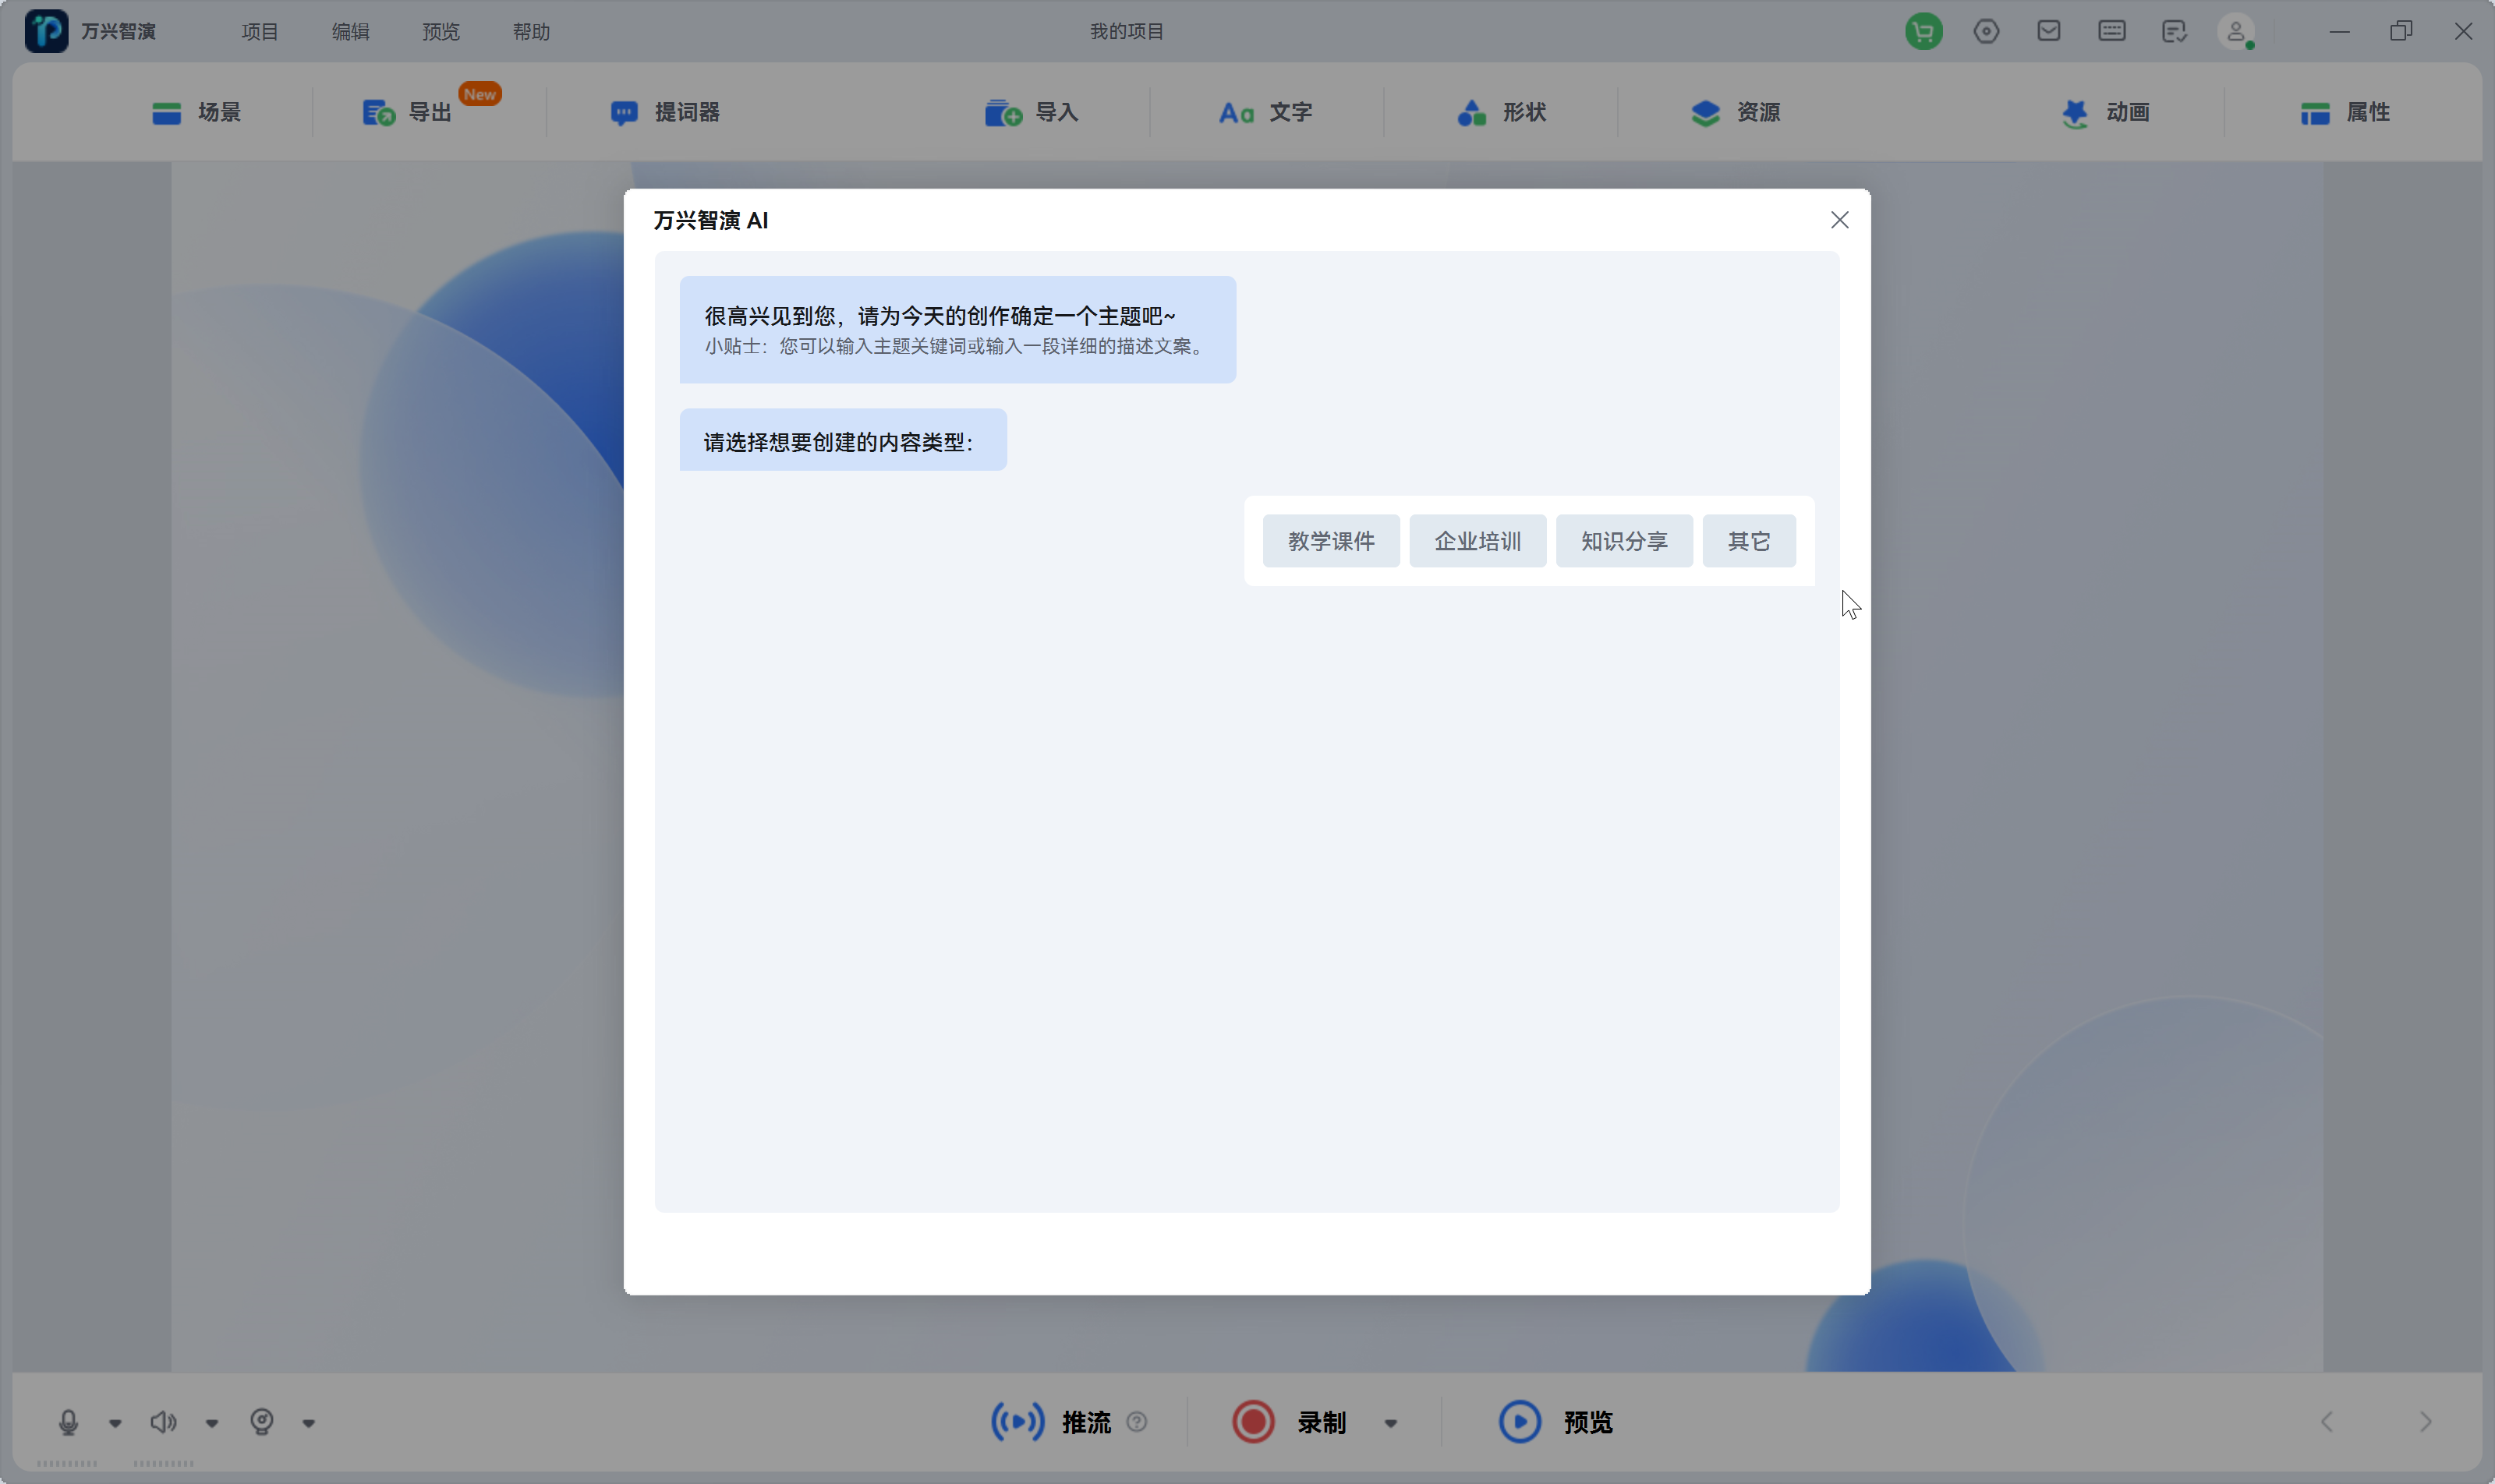Open the 动画 animation panel
The height and width of the screenshot is (1484, 2495).
2107,112
